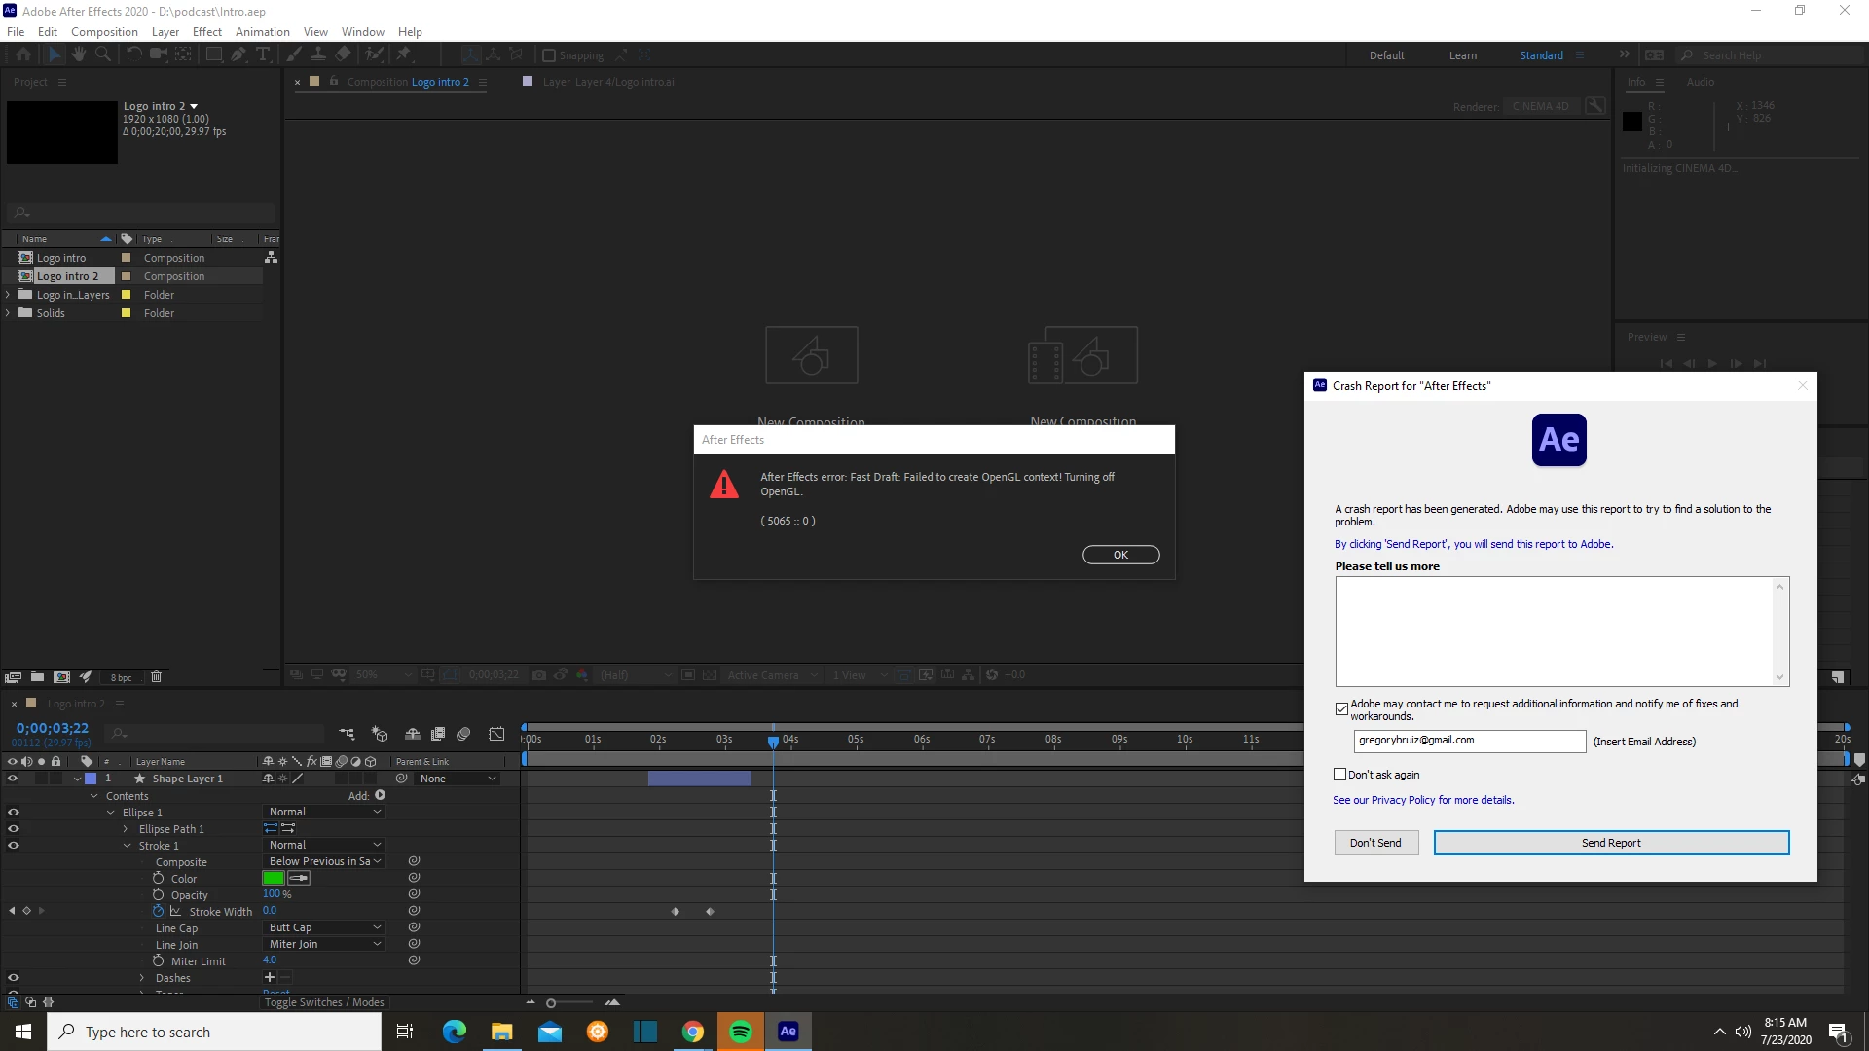Uncheck Adobe may contact me checkbox
The height and width of the screenshot is (1051, 1869).
point(1341,708)
